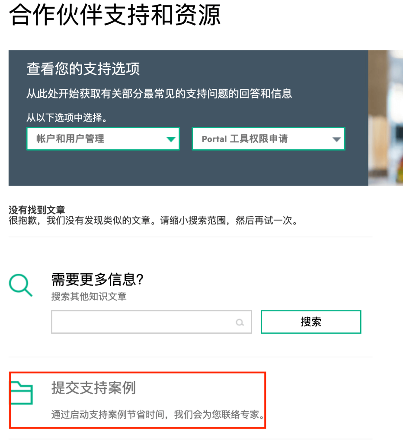The image size is (403, 442).
Task: Click the gray arrow of Portal 工具权限申请 dropdown
Action: 336,139
